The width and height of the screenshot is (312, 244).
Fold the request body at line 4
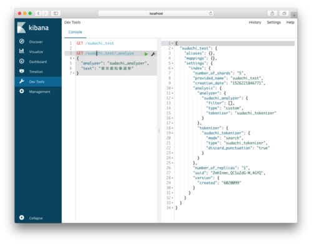(74, 58)
